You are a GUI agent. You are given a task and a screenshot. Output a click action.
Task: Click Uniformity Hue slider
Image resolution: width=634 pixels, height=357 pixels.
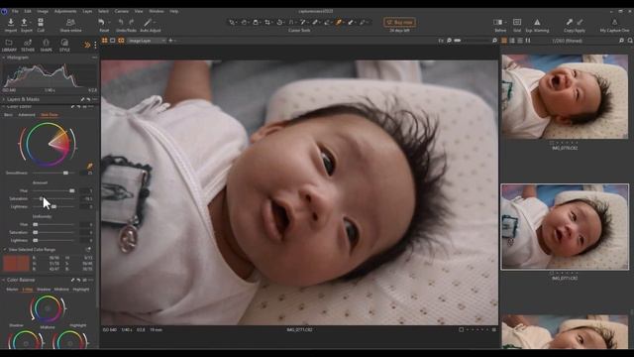pyautogui.click(x=53, y=224)
